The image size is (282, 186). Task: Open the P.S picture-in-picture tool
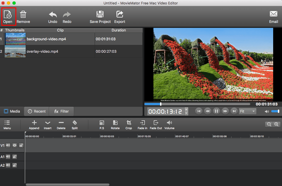click(102, 125)
